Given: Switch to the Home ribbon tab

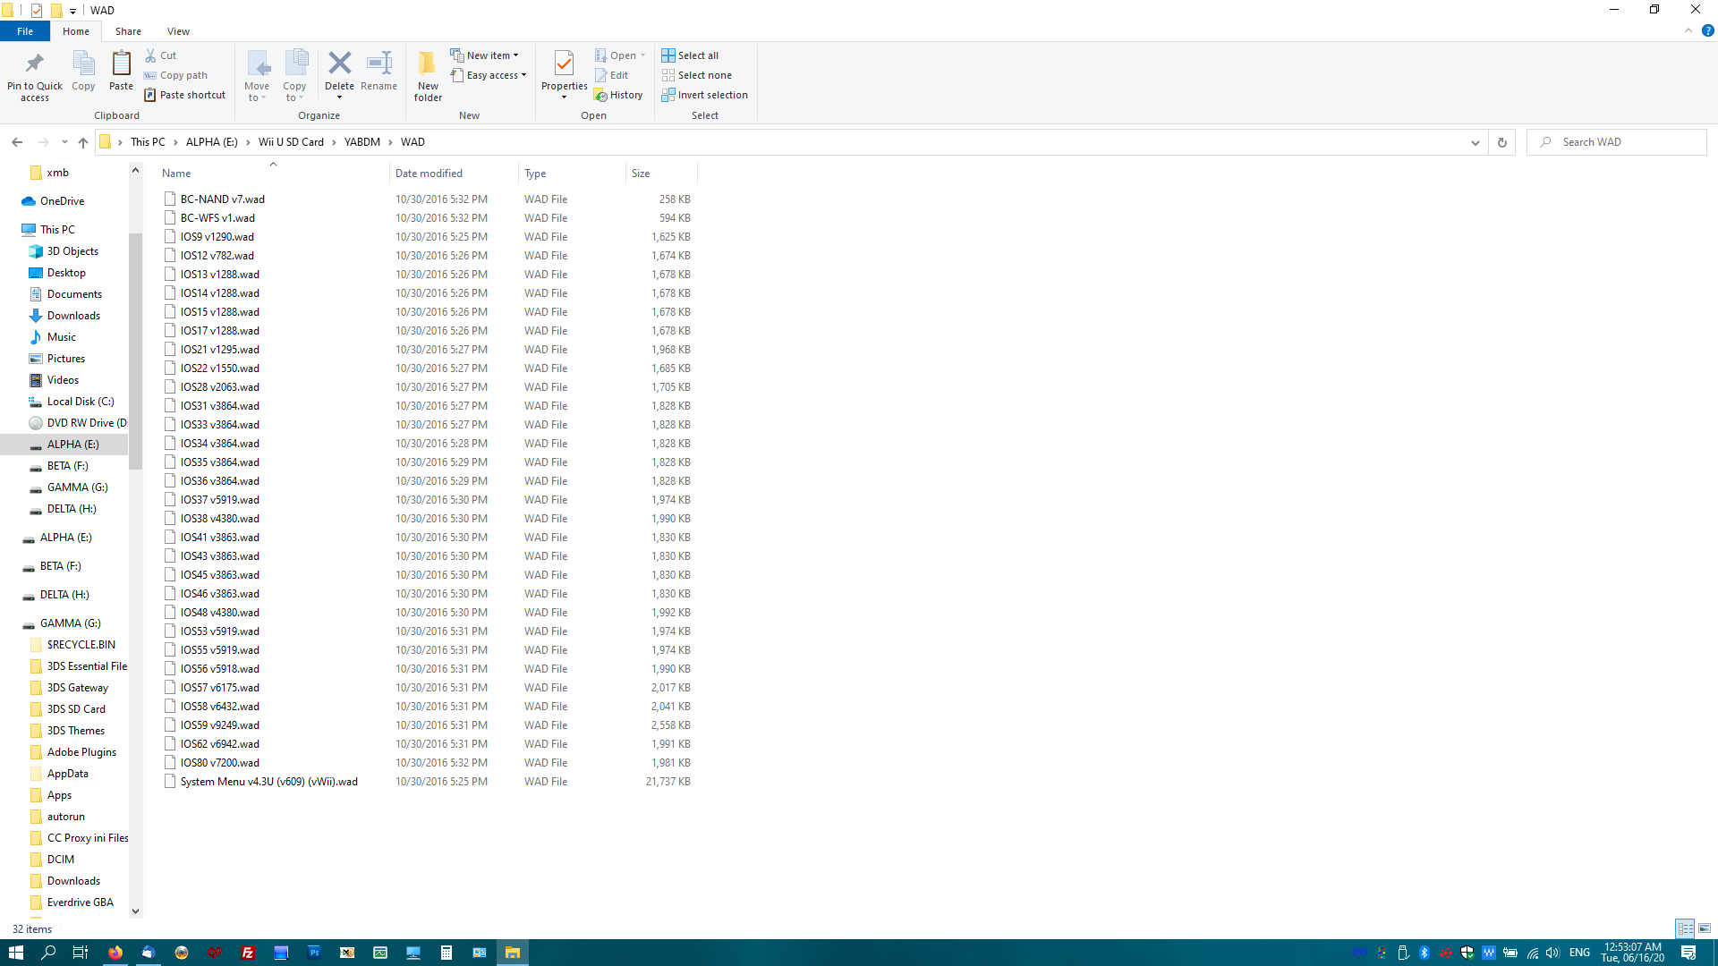Looking at the screenshot, I should [x=76, y=31].
